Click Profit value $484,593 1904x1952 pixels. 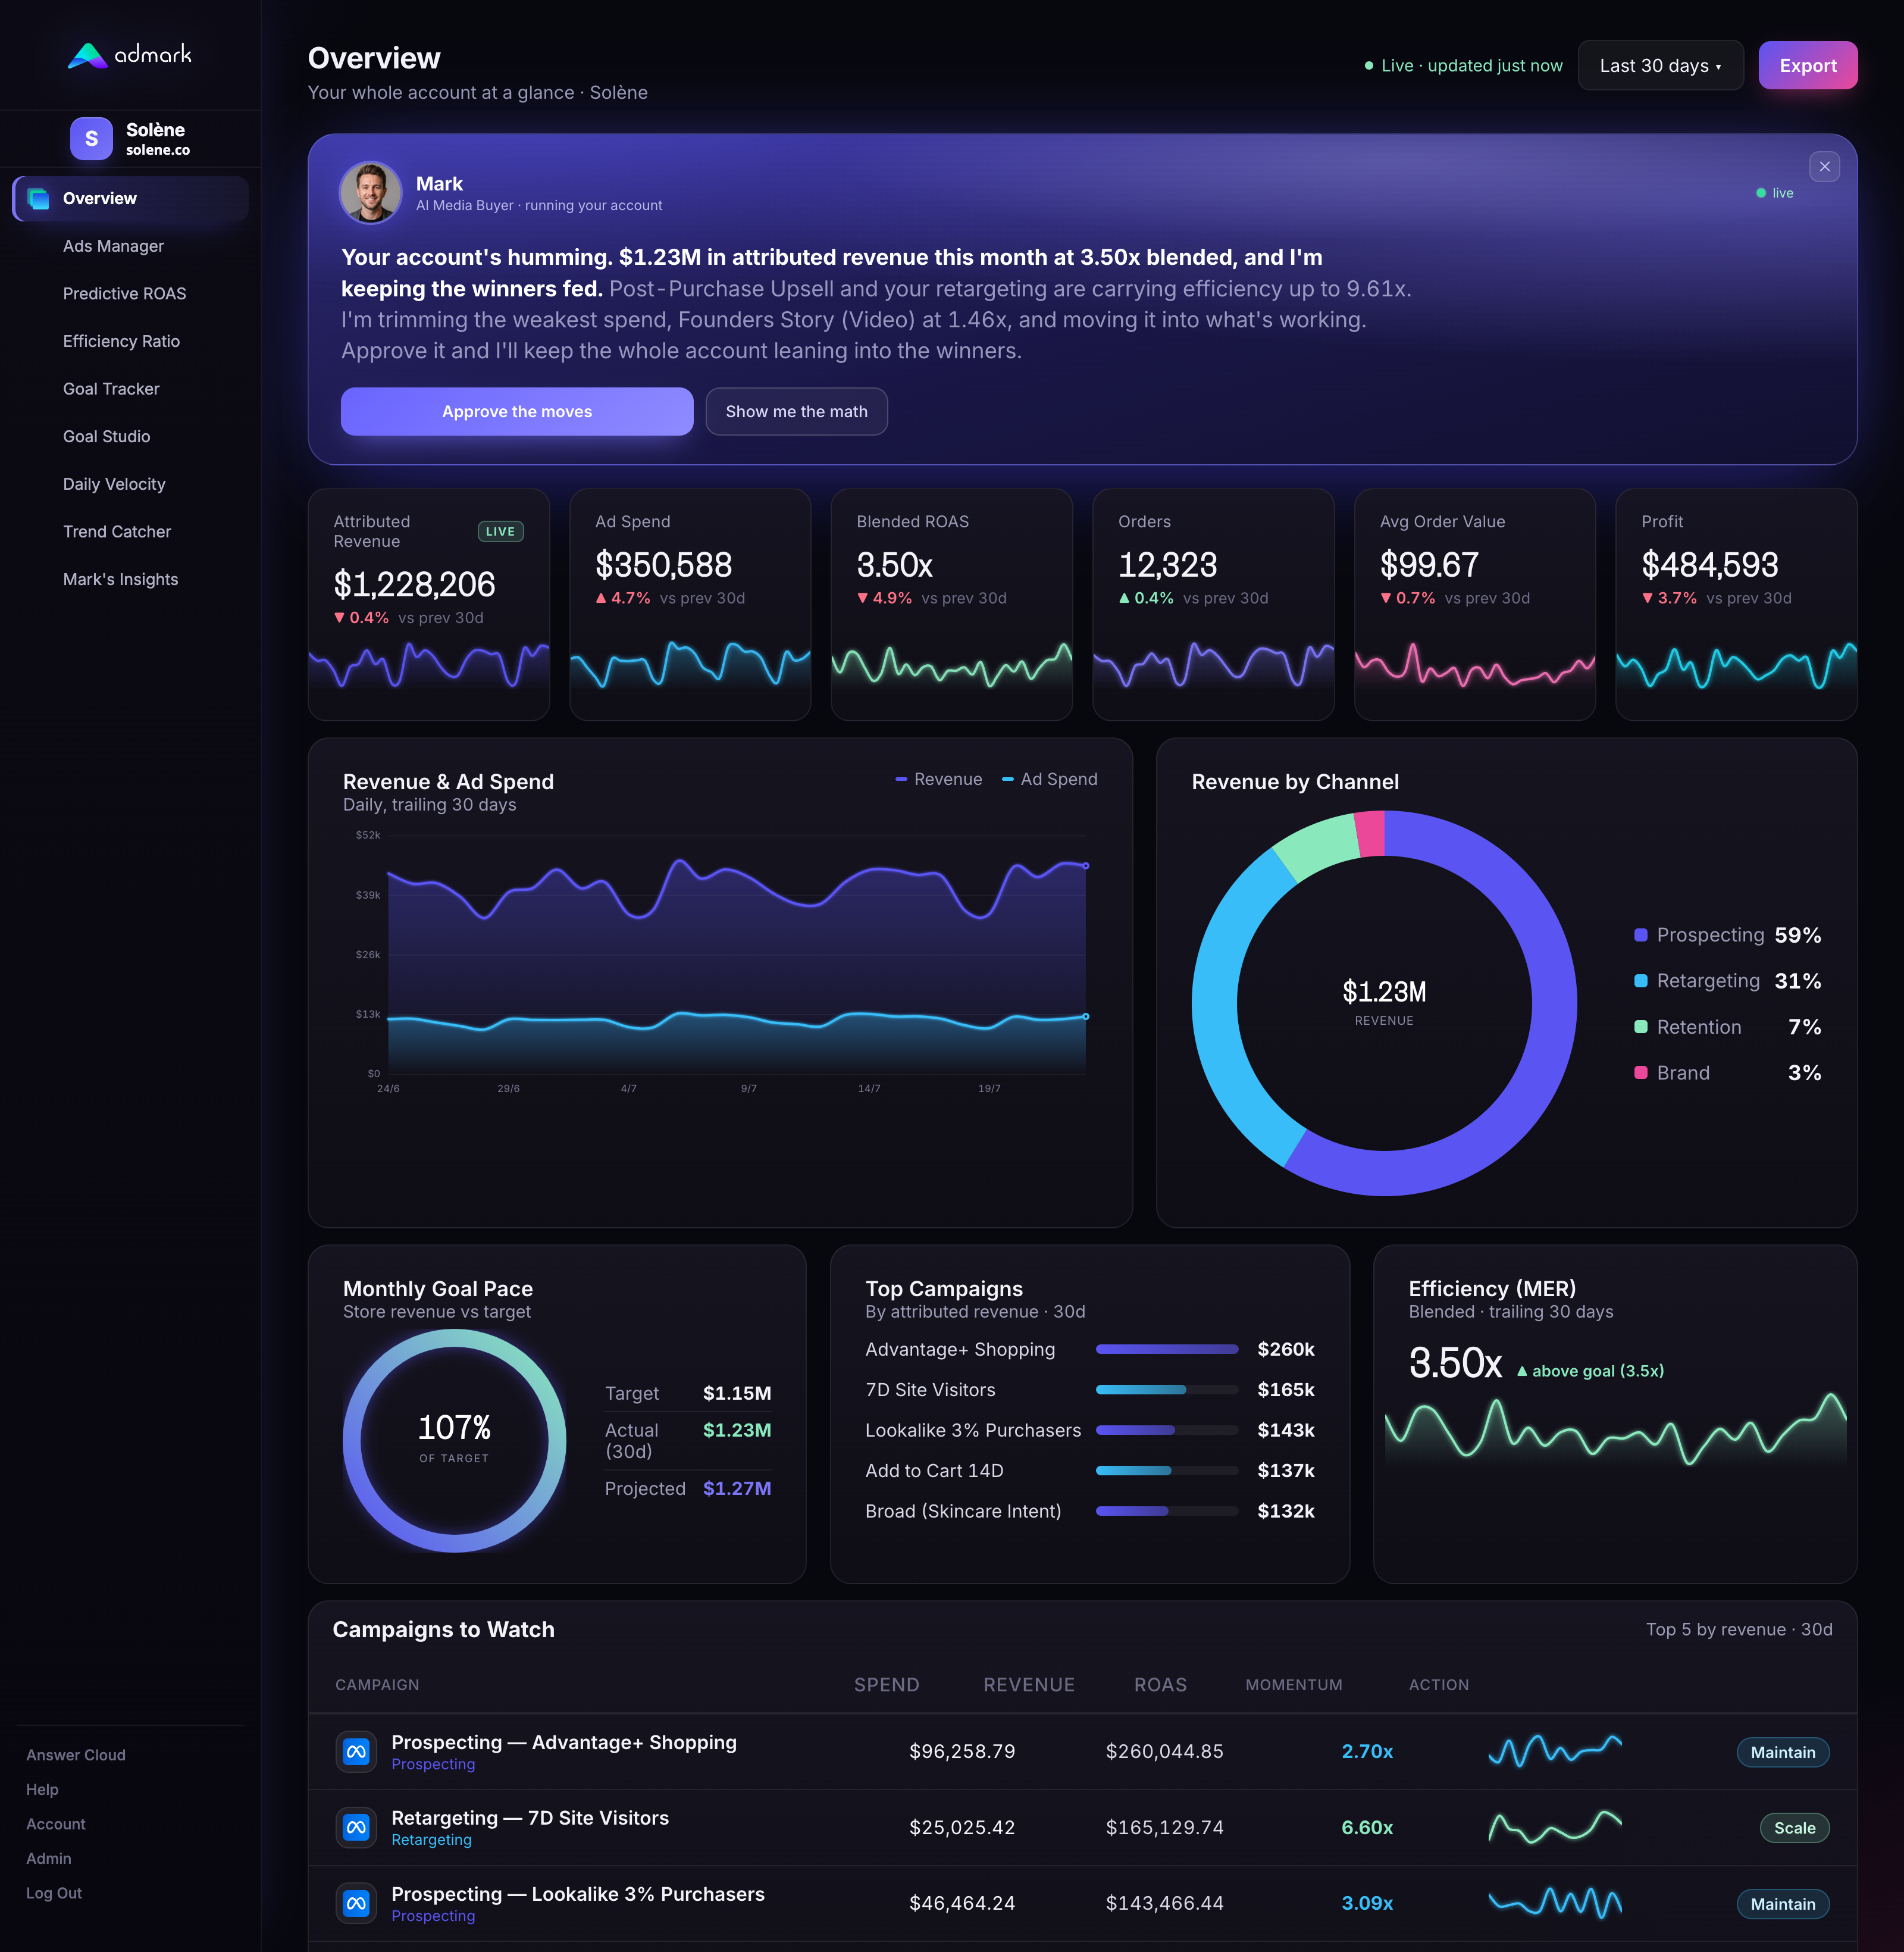(x=1709, y=565)
